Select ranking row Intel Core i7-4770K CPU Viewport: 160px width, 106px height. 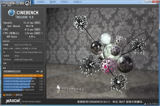coord(23,75)
